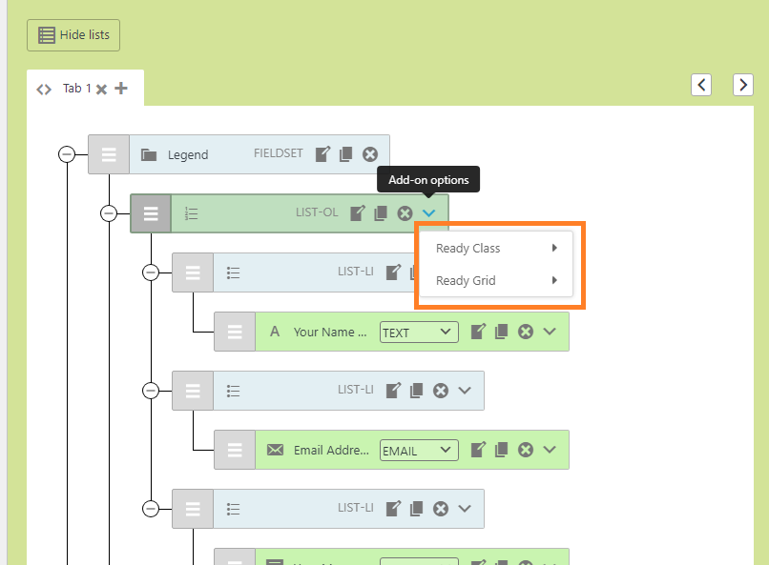Add a new tab with plus
This screenshot has width=769, height=565.
click(121, 89)
